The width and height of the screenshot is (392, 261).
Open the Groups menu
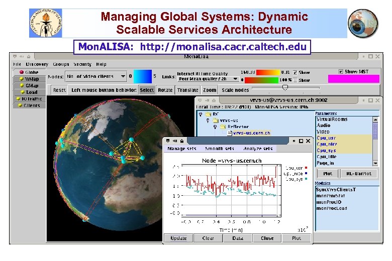point(61,64)
